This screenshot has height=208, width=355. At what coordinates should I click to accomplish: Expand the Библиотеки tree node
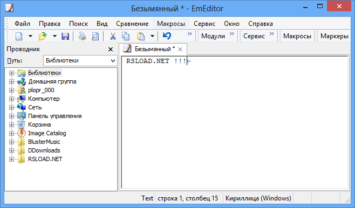point(11,73)
